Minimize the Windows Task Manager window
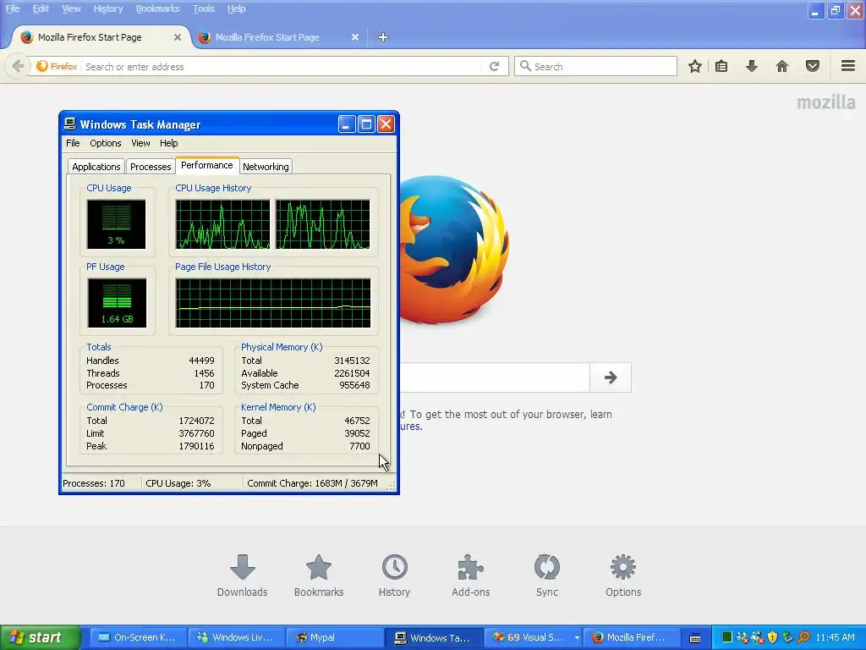This screenshot has width=866, height=650. [x=346, y=124]
